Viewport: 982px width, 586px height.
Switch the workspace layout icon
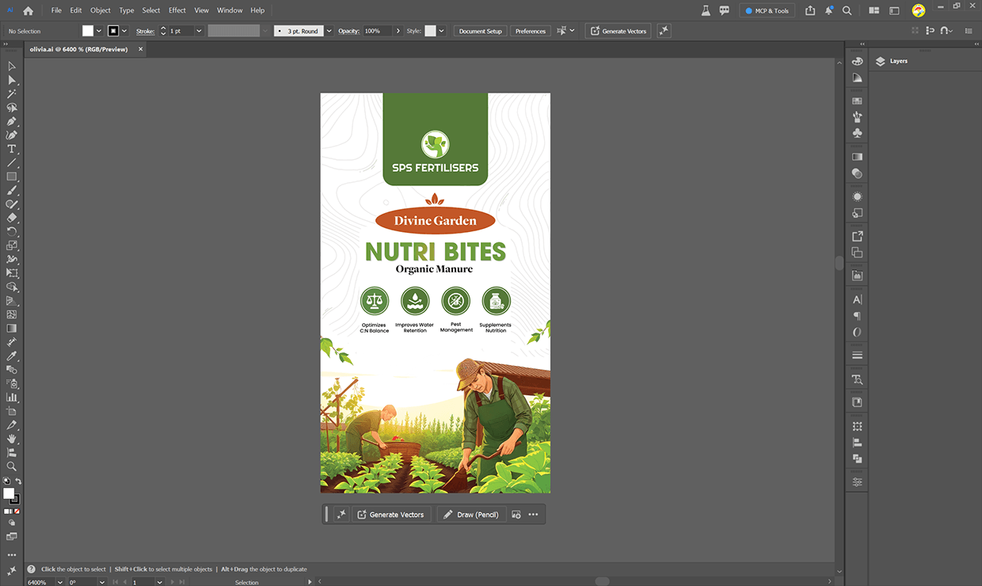tap(894, 10)
